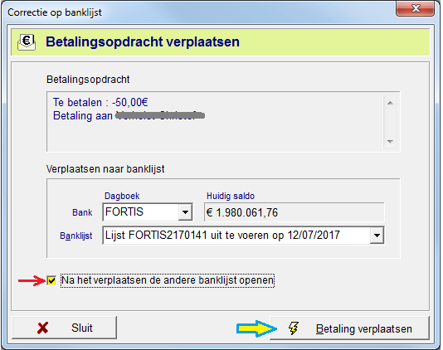Click the Lijst FORTIS2170141 banklijst field
Image resolution: width=443 pixels, height=350 pixels.
[x=243, y=236]
